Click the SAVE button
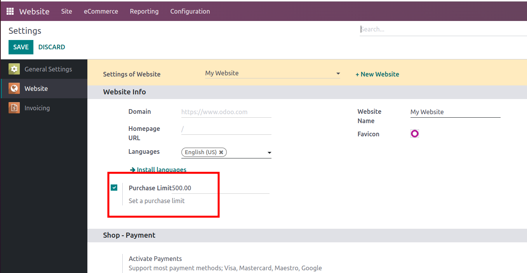 coord(21,47)
